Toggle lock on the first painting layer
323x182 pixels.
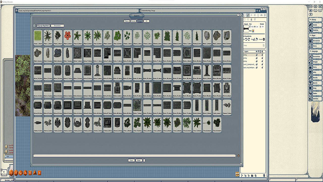click(x=262, y=55)
